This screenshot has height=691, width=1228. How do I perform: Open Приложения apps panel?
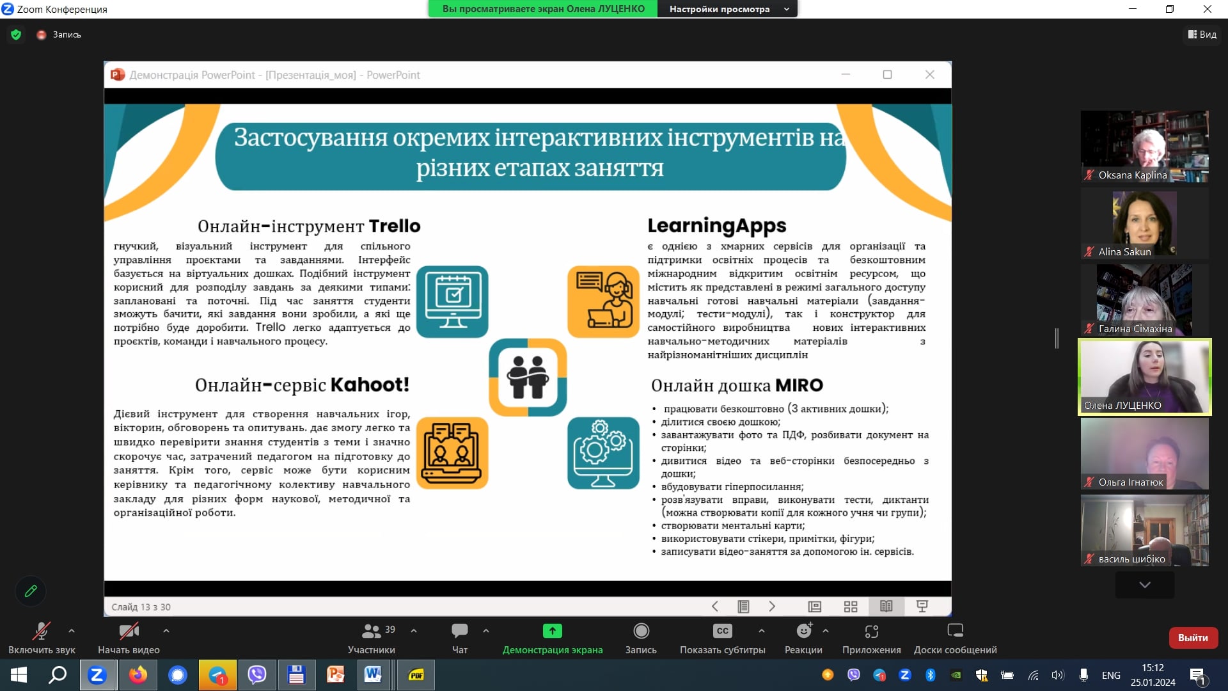coord(872,638)
